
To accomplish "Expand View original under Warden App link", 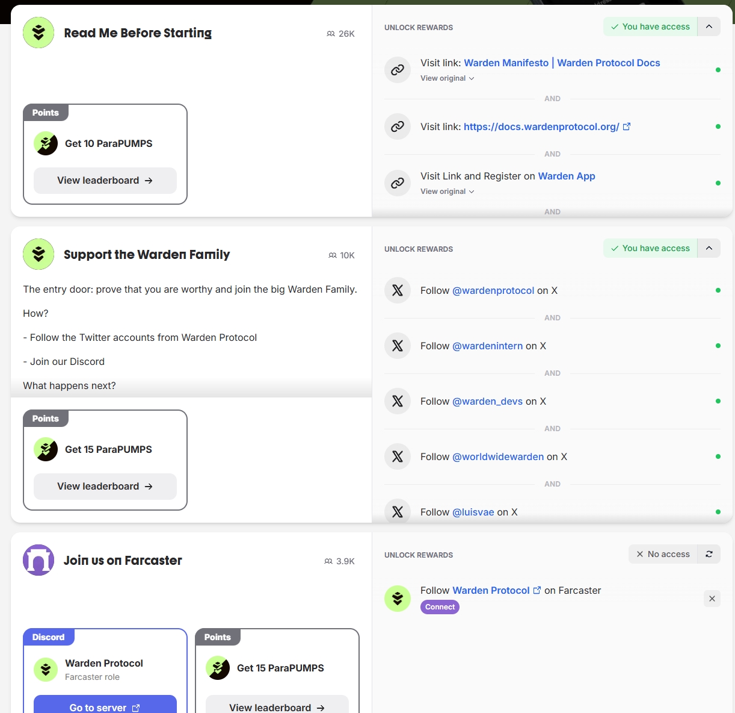I will (447, 191).
